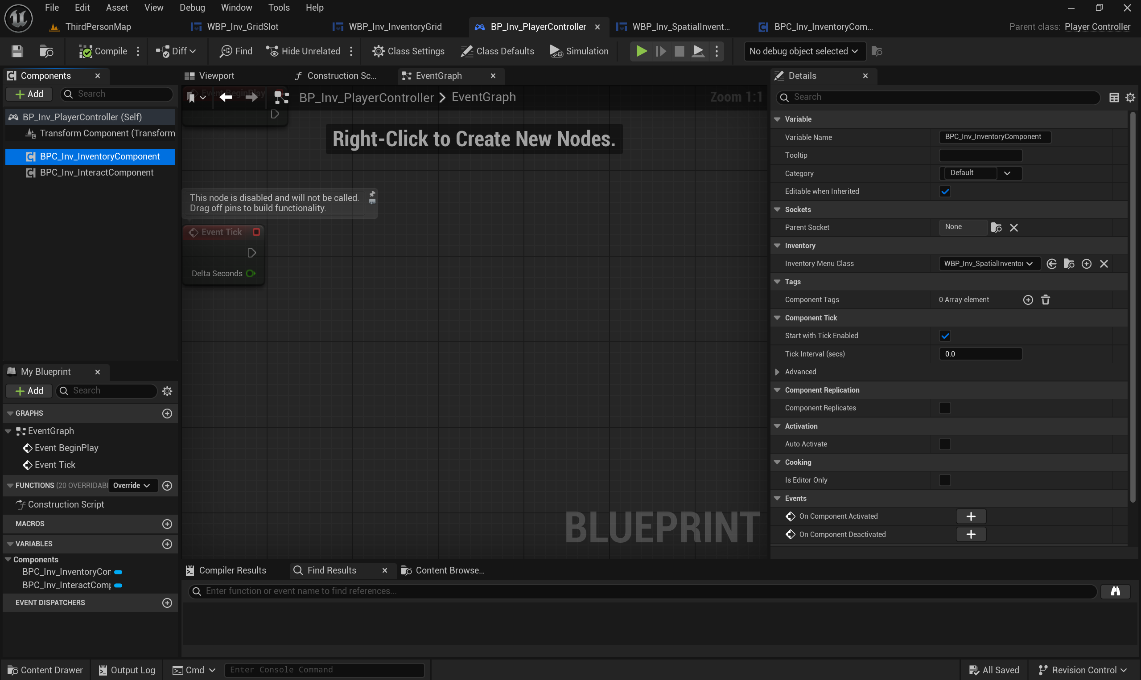1141x680 pixels.
Task: Enable the Component Replicates checkbox
Action: [x=945, y=408]
